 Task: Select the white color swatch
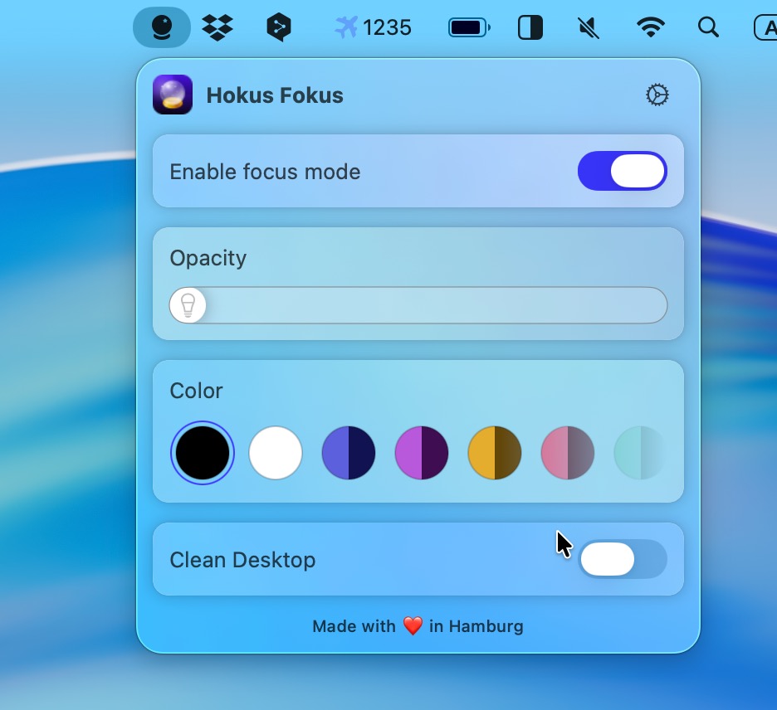click(x=276, y=453)
